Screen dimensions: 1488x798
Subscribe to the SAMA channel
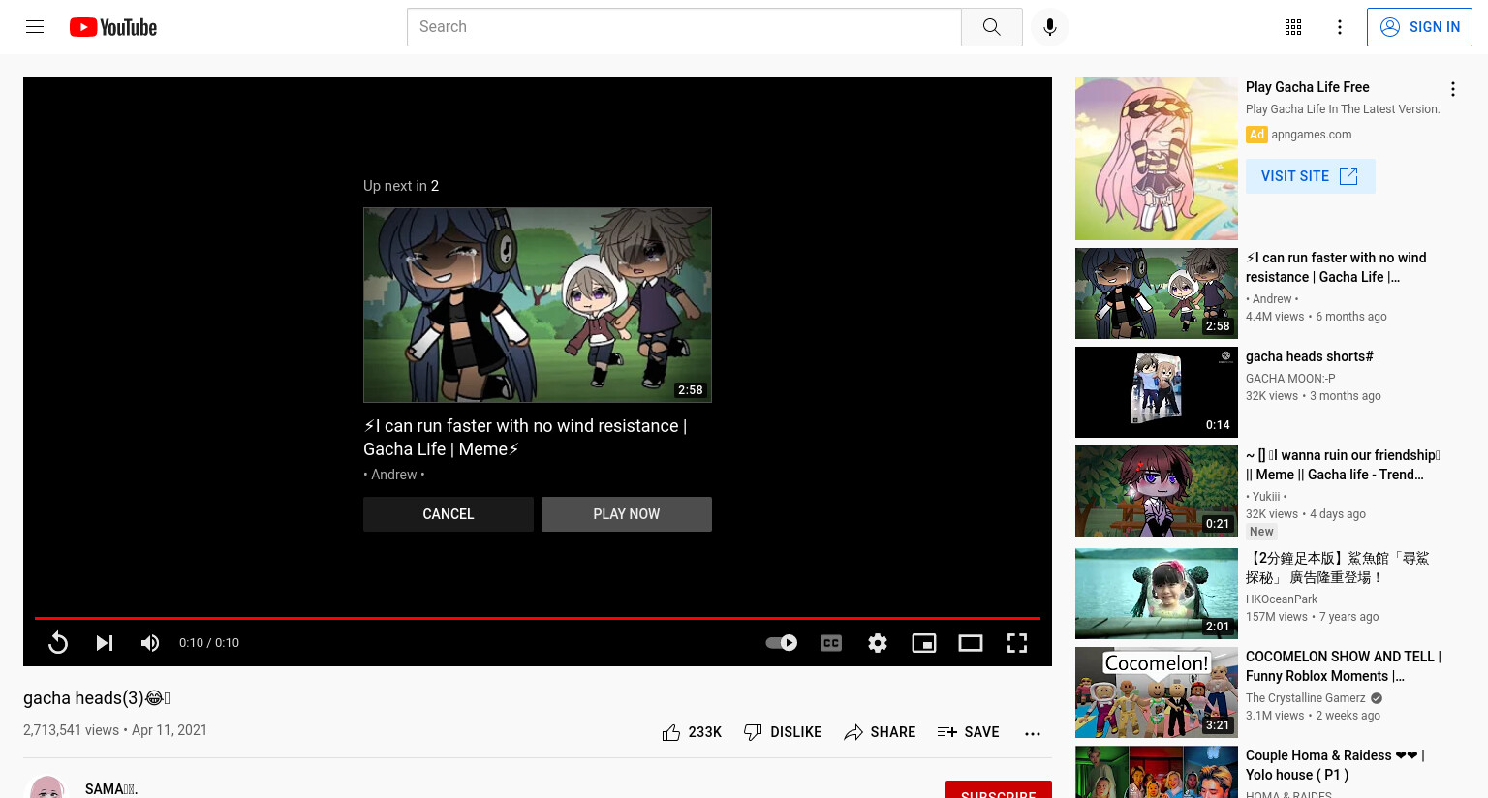[x=999, y=790]
